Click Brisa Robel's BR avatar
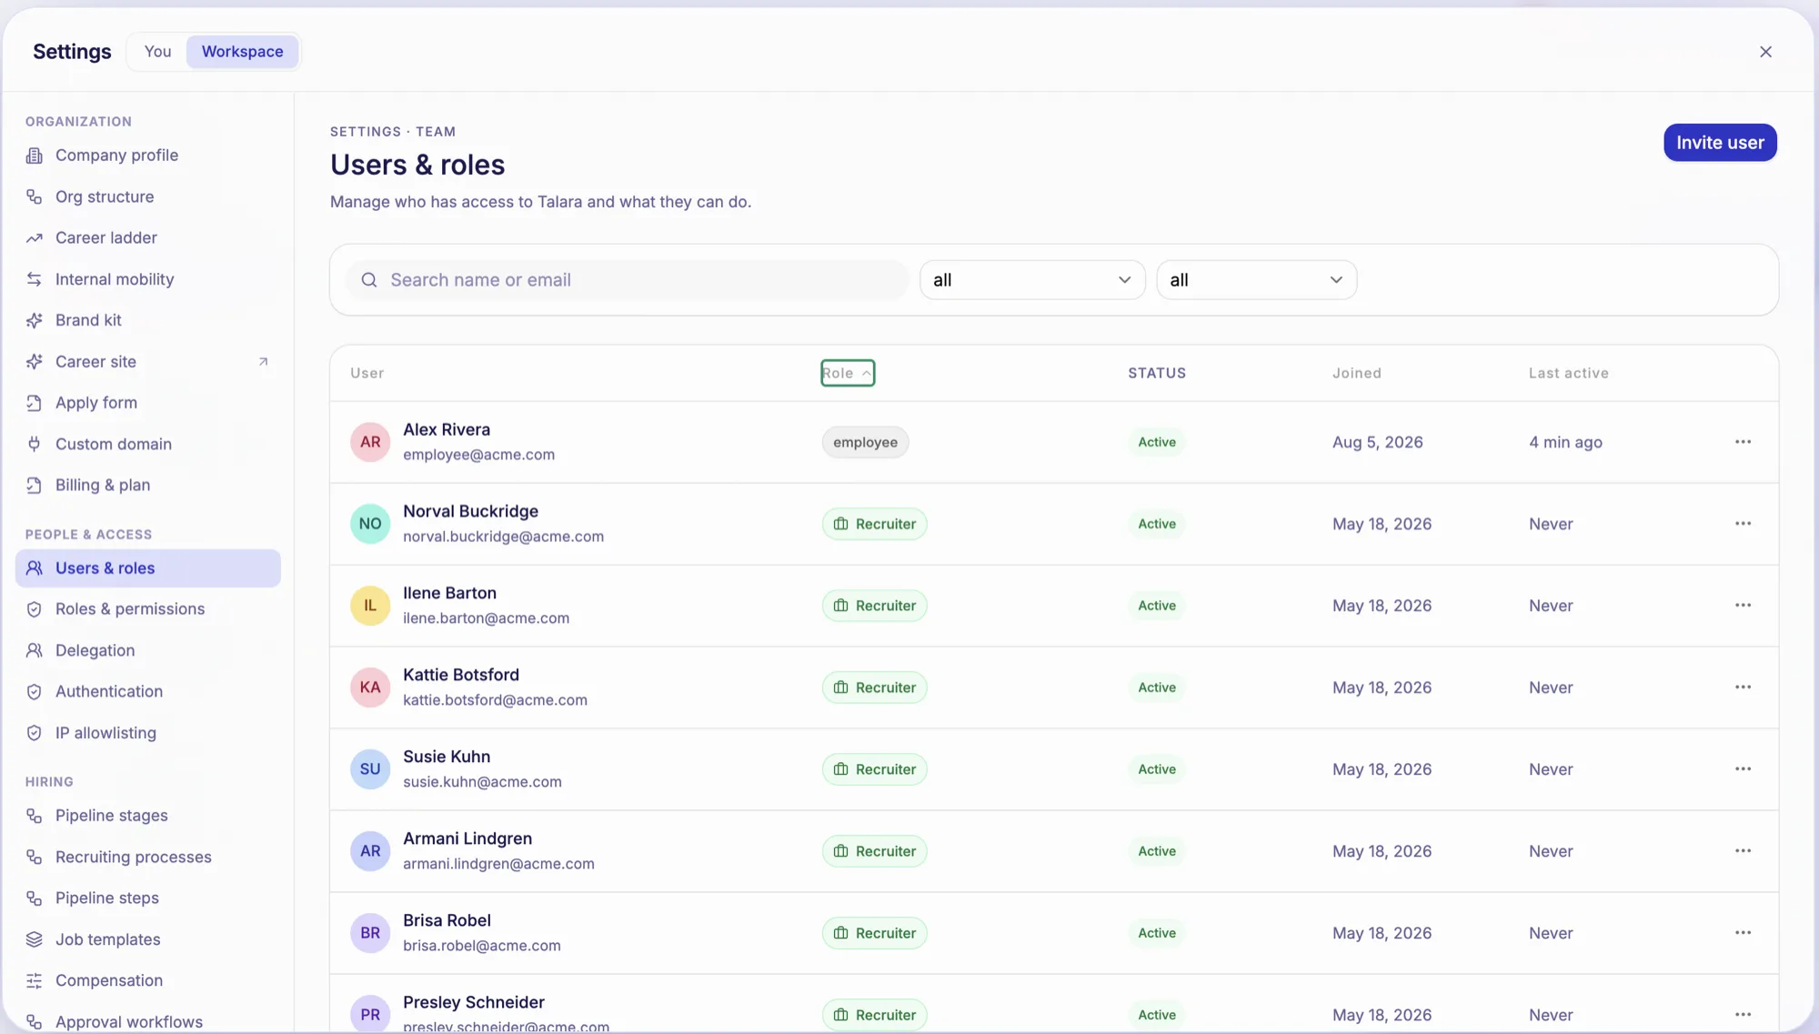The width and height of the screenshot is (1819, 1034). point(370,933)
